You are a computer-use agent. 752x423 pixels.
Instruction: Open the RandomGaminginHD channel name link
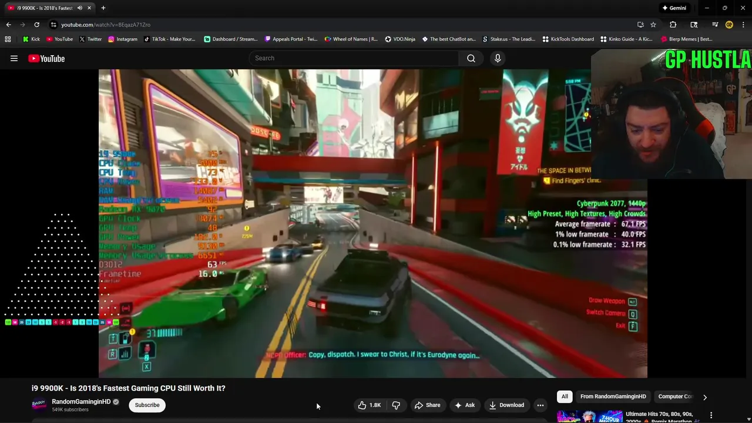pyautogui.click(x=81, y=402)
